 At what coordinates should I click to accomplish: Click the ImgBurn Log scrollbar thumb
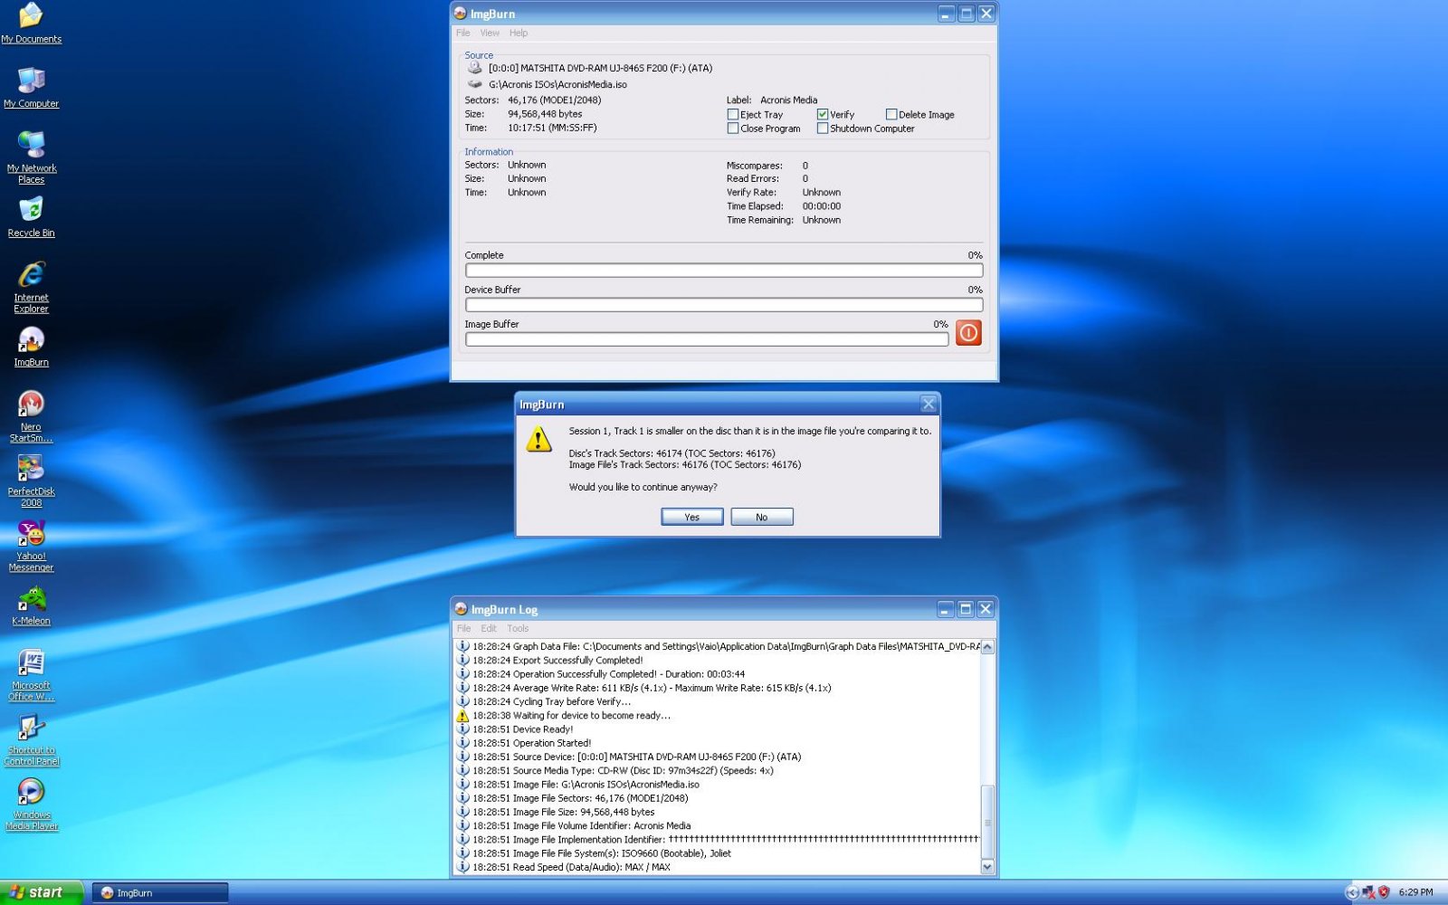coord(987,823)
